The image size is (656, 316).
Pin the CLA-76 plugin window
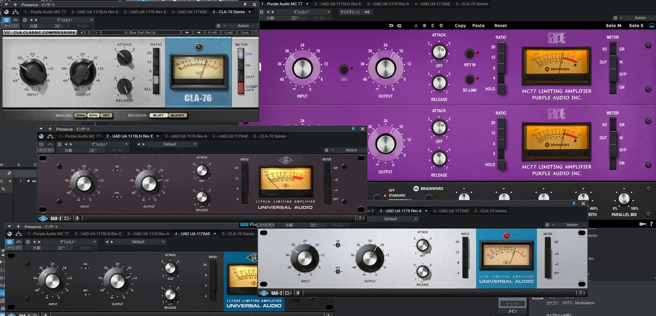[x=245, y=4]
